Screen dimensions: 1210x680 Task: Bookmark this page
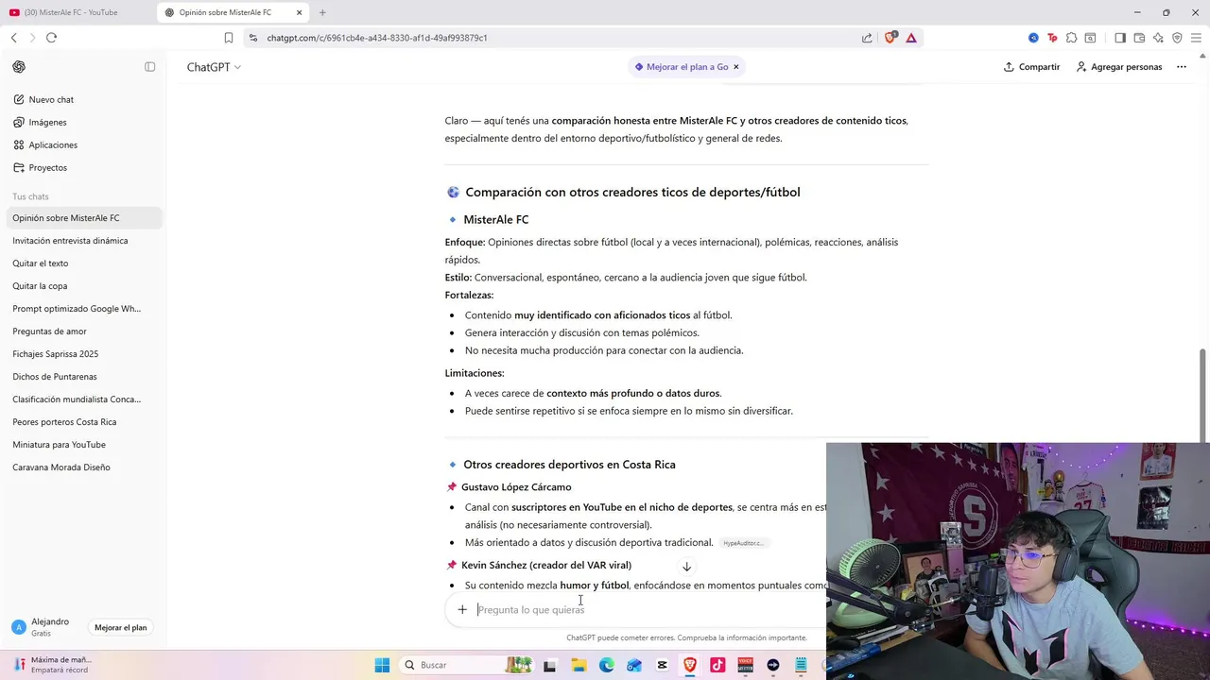coord(228,38)
